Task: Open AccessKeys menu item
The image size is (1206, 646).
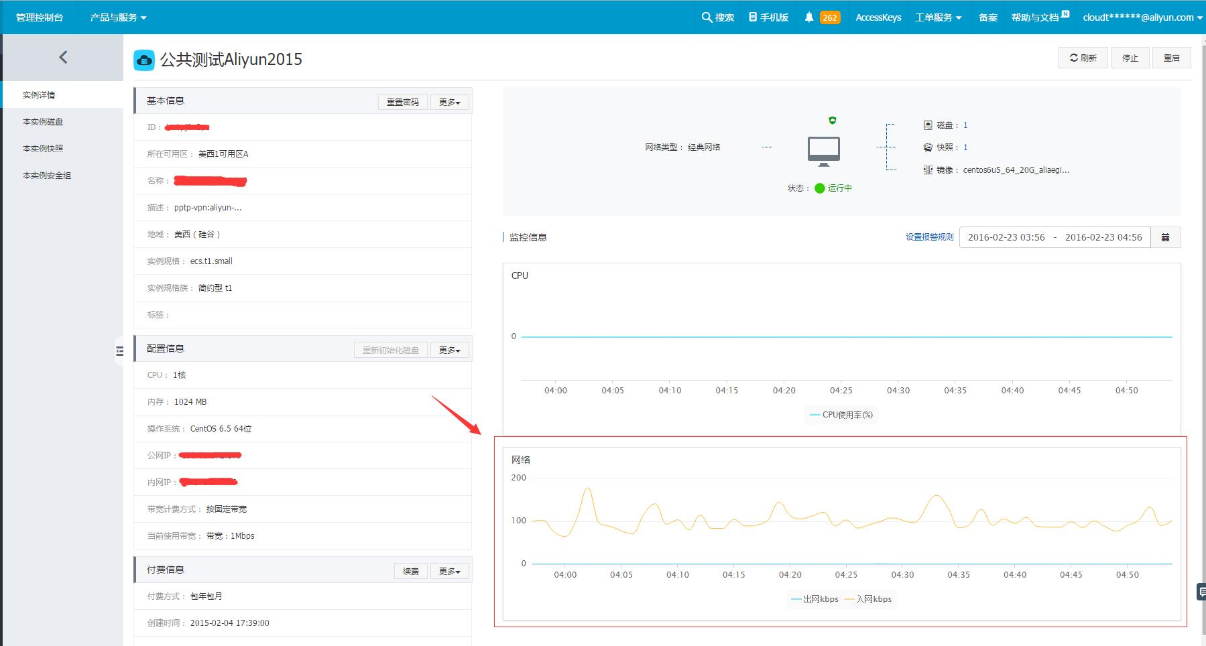Action: (878, 17)
